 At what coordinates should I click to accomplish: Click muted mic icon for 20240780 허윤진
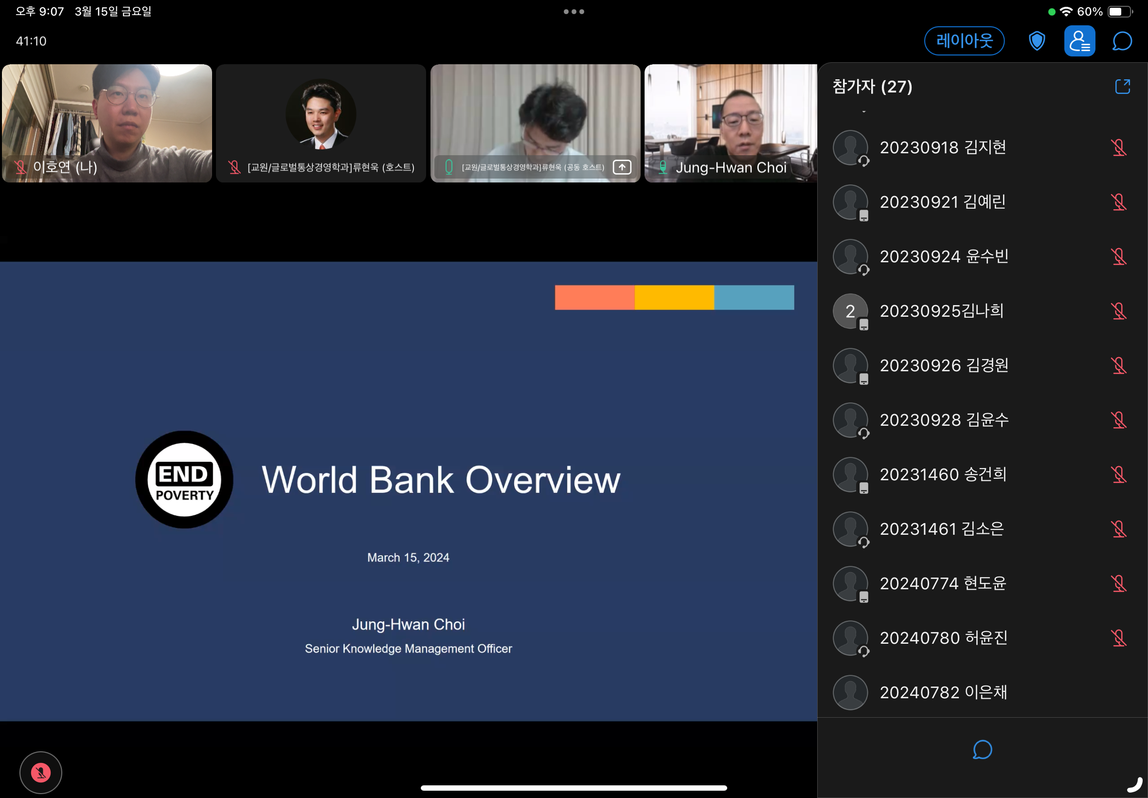point(1118,638)
